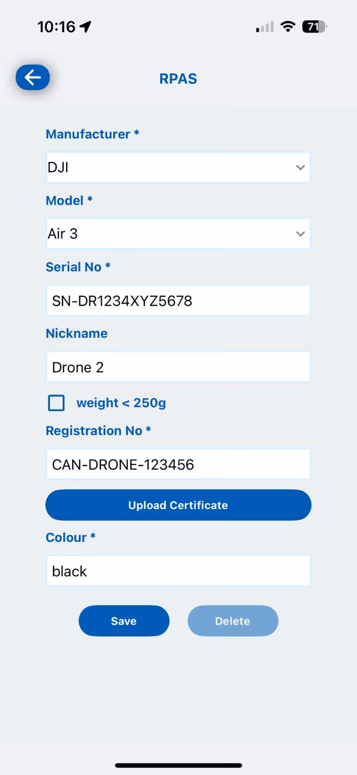Image resolution: width=357 pixels, height=775 pixels.
Task: Check the weight < 250g checkbox
Action: [x=56, y=403]
